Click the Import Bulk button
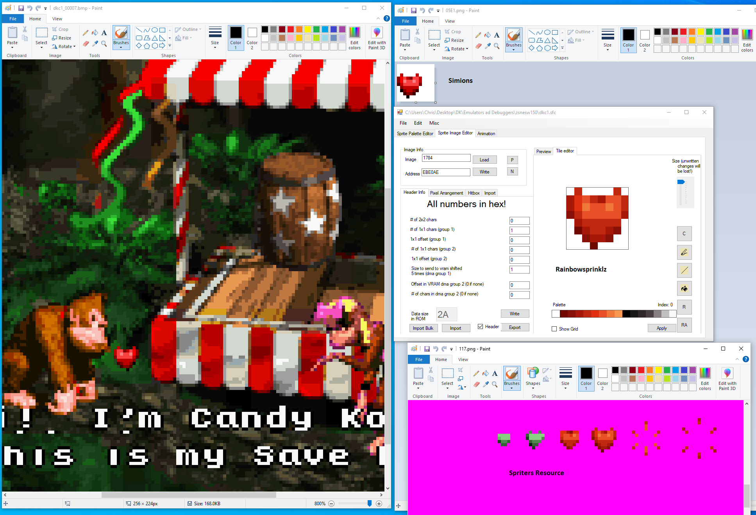 tap(423, 328)
